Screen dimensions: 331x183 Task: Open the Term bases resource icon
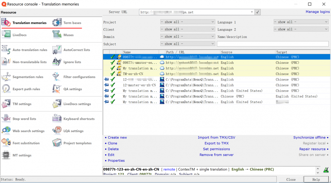(57, 23)
